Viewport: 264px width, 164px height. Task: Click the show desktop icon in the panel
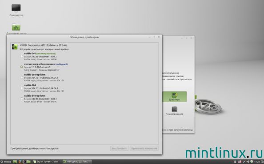(x=15, y=162)
